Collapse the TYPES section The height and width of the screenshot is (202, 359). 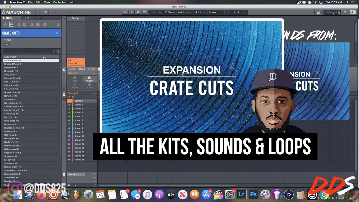[x=3, y=40]
